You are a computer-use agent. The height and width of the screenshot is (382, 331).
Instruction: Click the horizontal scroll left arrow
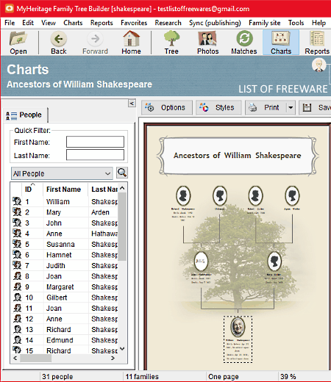pyautogui.click(x=15, y=358)
